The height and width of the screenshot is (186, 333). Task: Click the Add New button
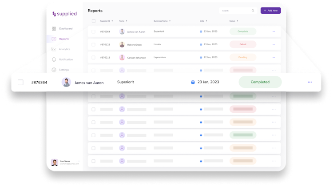(270, 11)
